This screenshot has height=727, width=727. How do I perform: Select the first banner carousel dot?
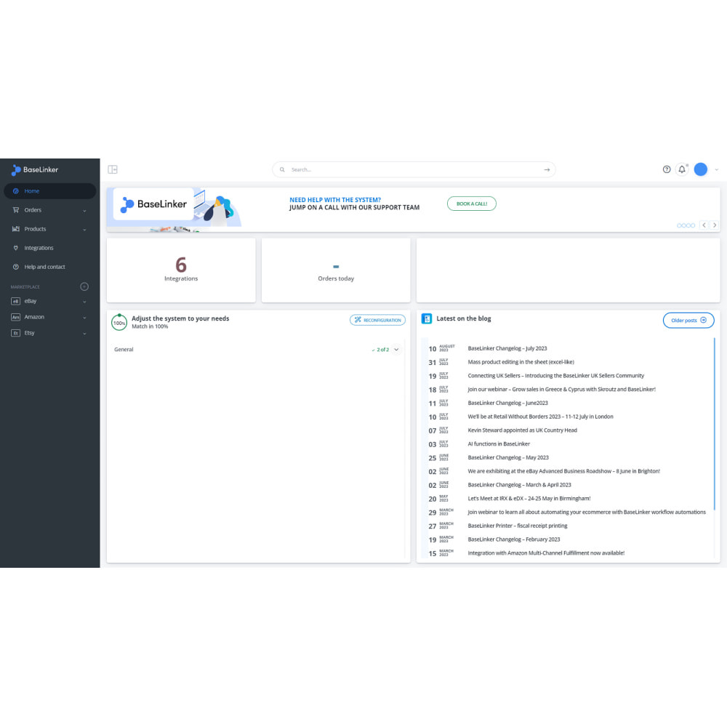[679, 226]
